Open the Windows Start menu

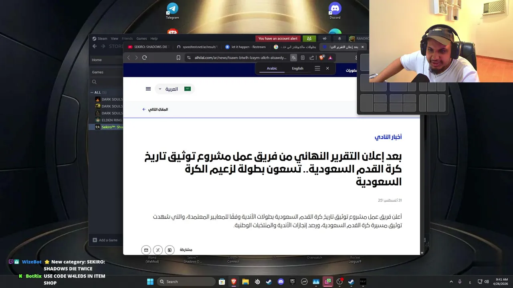point(150,282)
